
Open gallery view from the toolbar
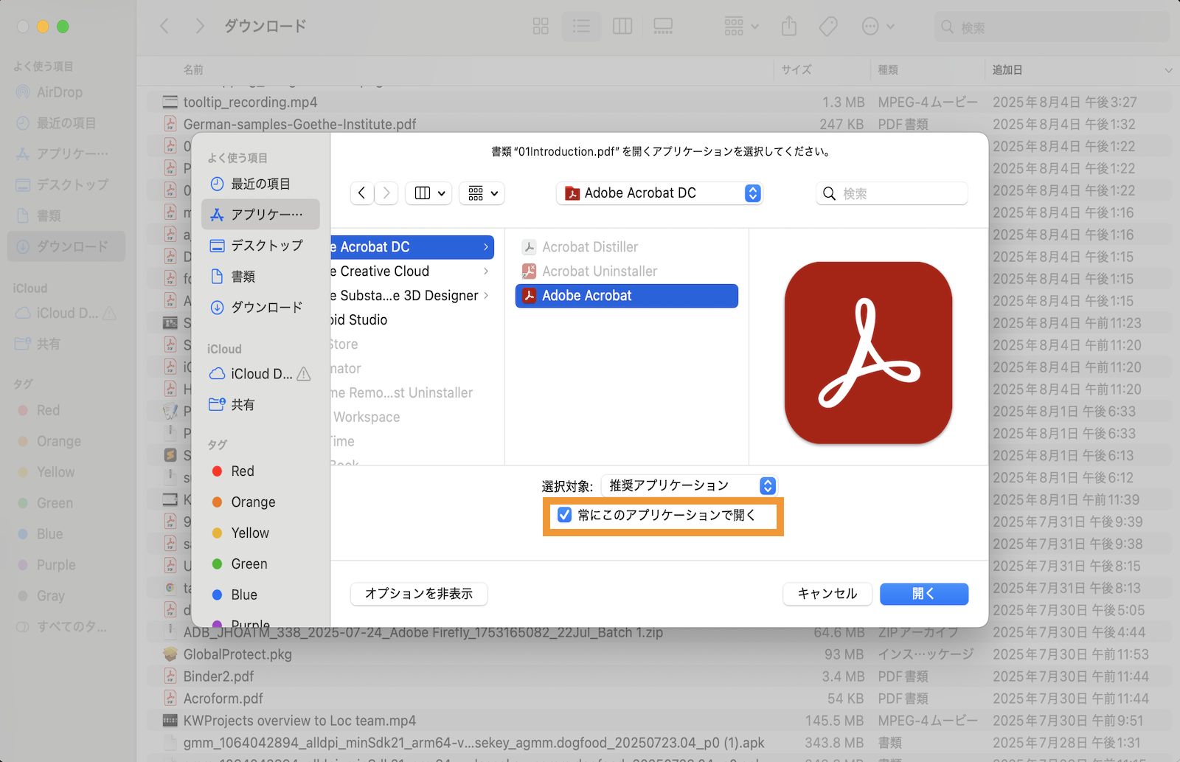662,26
